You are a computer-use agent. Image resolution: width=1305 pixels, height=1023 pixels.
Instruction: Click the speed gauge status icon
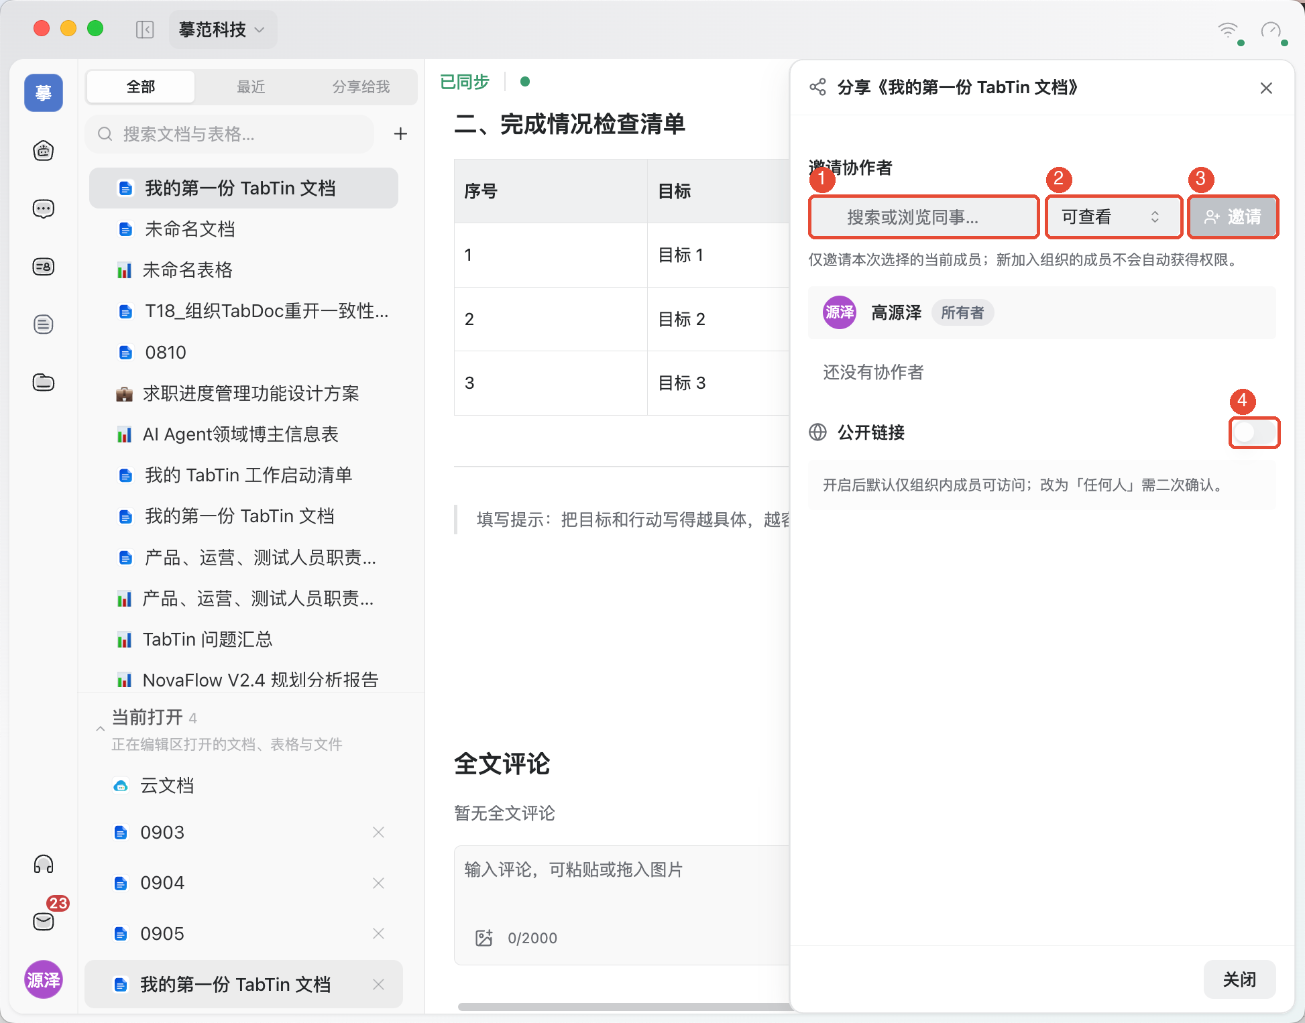(x=1271, y=30)
